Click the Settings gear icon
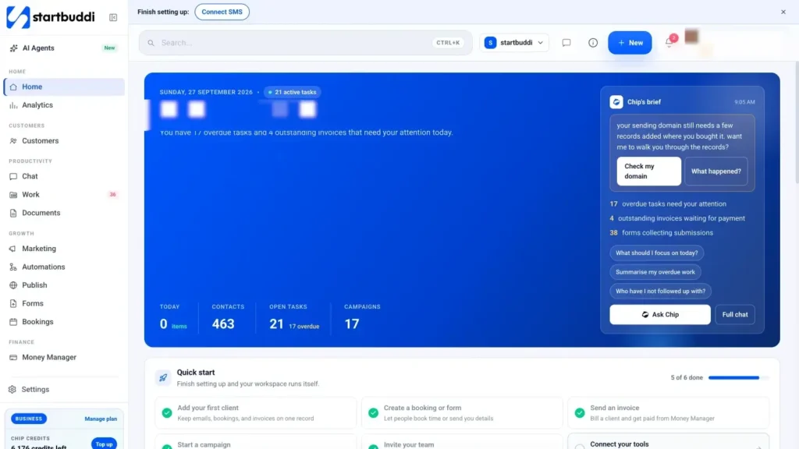Screen dimensions: 799x449 [12, 390]
